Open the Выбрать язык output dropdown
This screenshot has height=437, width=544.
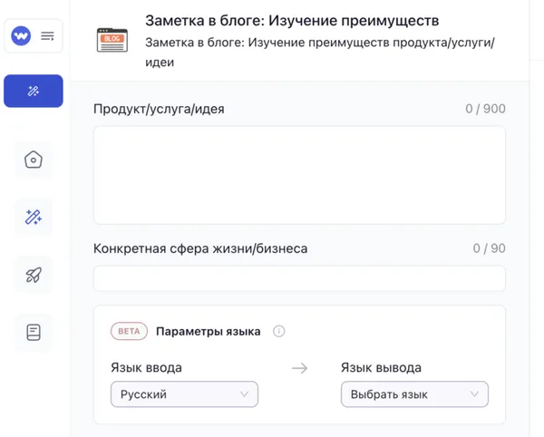click(x=414, y=394)
